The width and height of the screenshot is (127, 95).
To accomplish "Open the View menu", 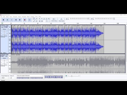I will pyautogui.click(x=11, y=17).
